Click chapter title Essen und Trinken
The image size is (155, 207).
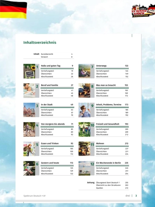(50, 143)
